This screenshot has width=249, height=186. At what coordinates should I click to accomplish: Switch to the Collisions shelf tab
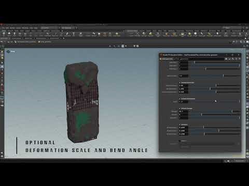click(x=142, y=31)
